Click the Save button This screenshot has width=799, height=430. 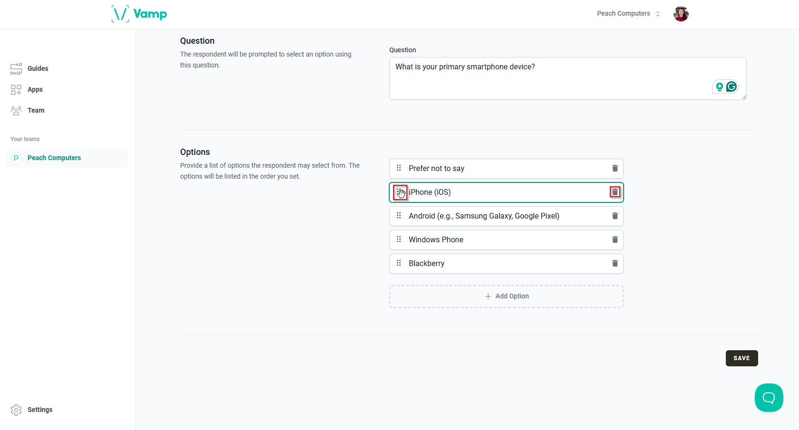(741, 358)
